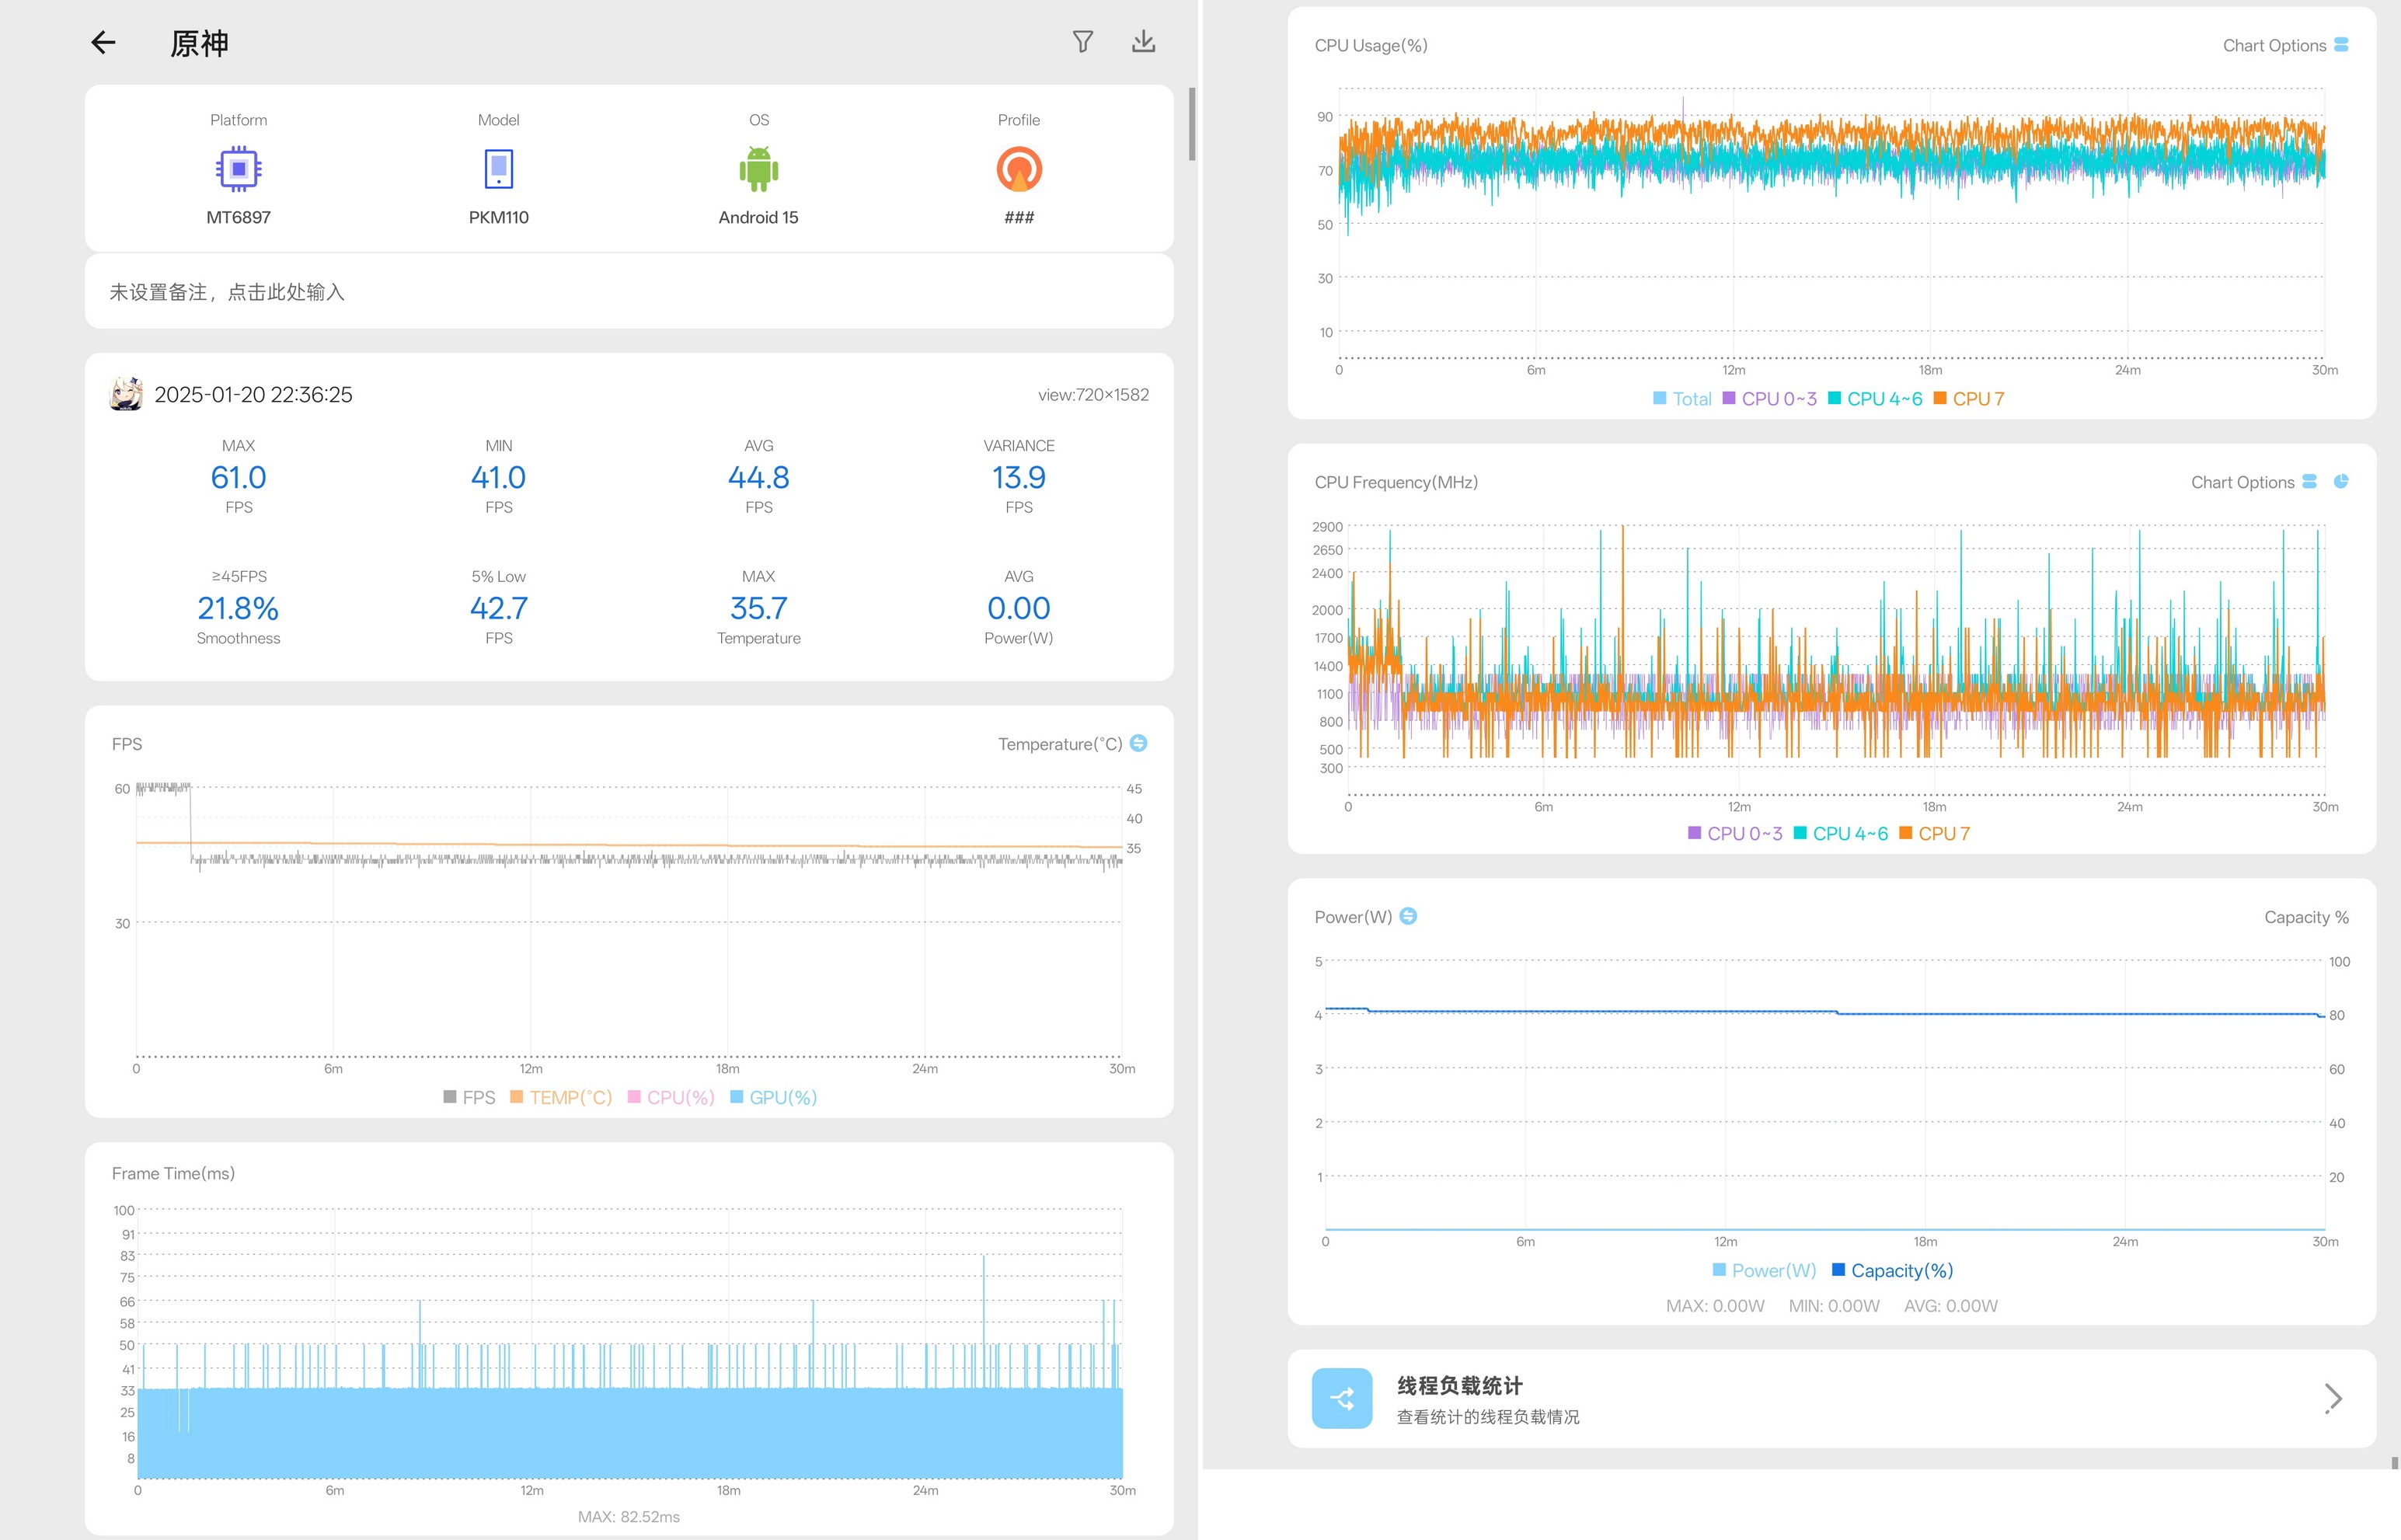Open 线程负载统计 title link

tap(1459, 1385)
